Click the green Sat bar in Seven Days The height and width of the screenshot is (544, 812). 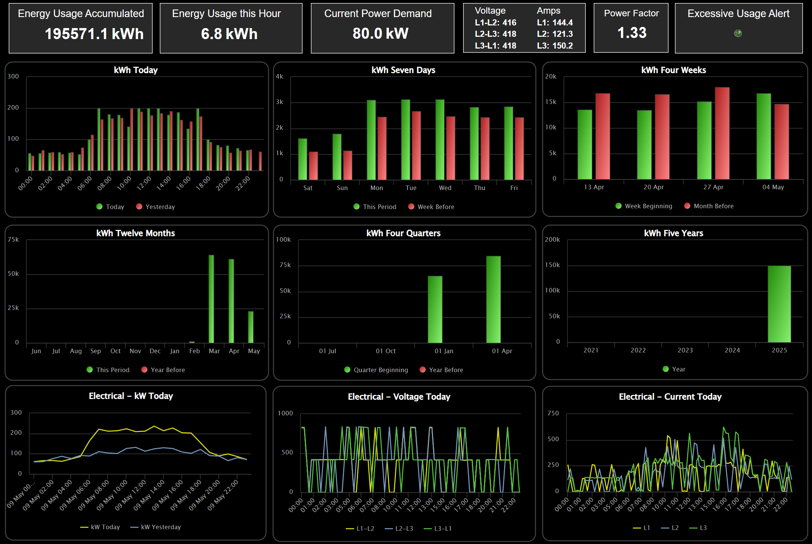pyautogui.click(x=303, y=159)
